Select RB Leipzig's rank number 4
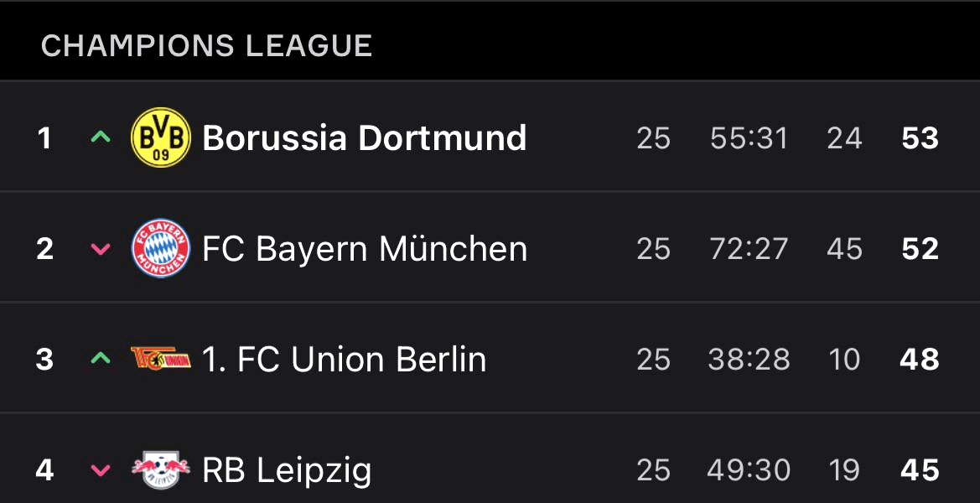This screenshot has width=980, height=503. 44,469
